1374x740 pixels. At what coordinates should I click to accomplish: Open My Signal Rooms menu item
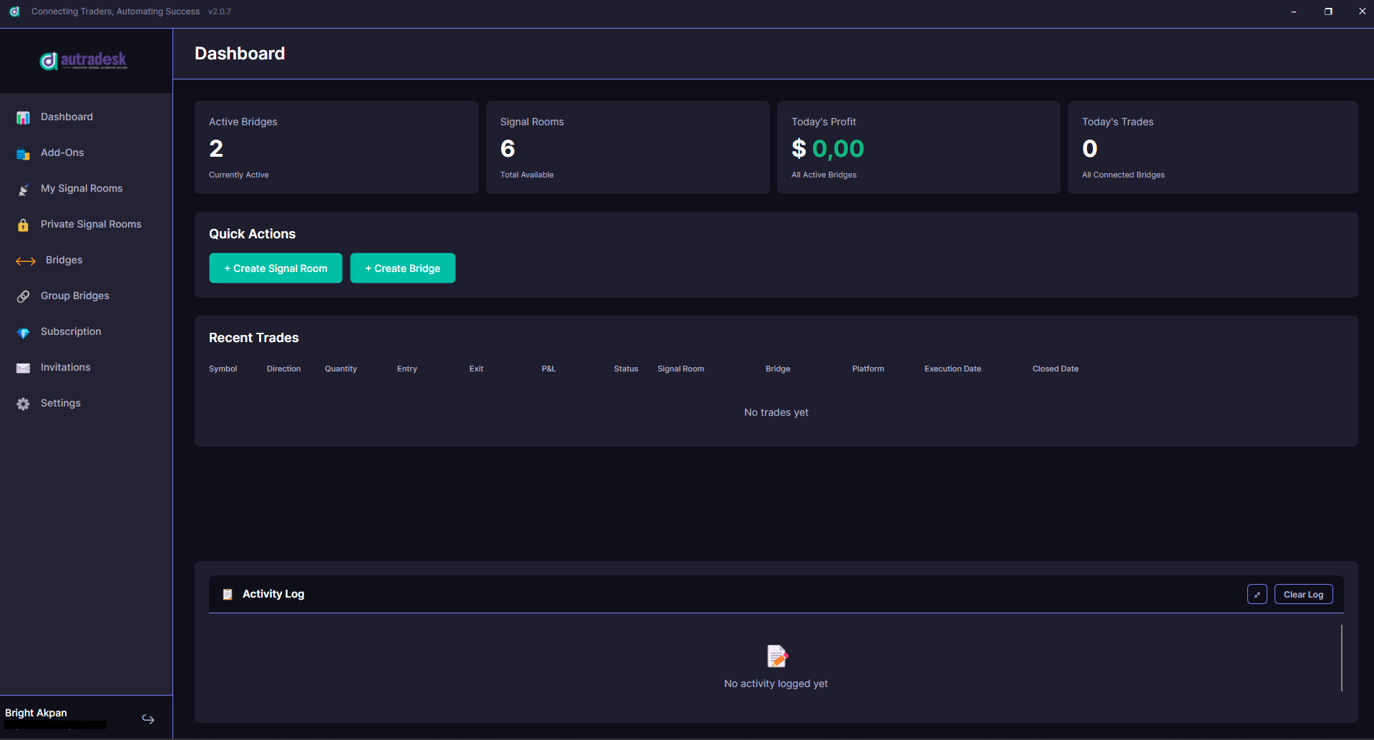(82, 188)
